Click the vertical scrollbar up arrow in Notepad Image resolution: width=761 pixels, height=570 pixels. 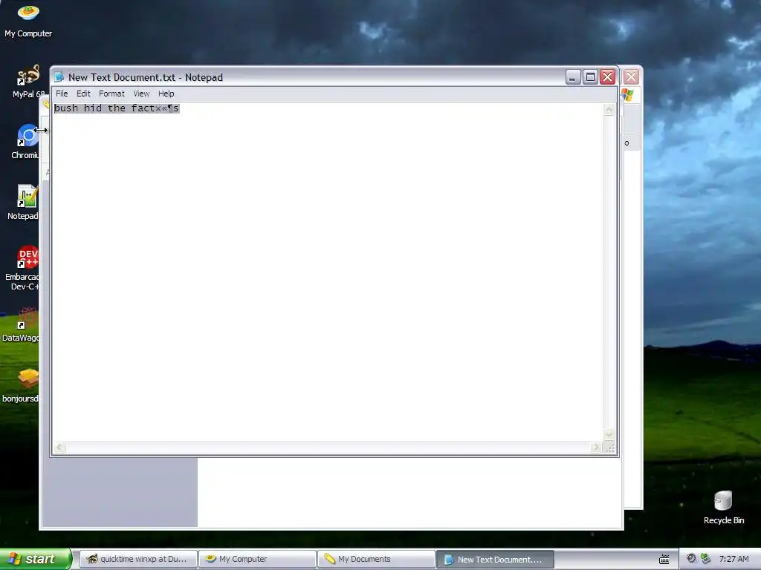pyautogui.click(x=609, y=110)
